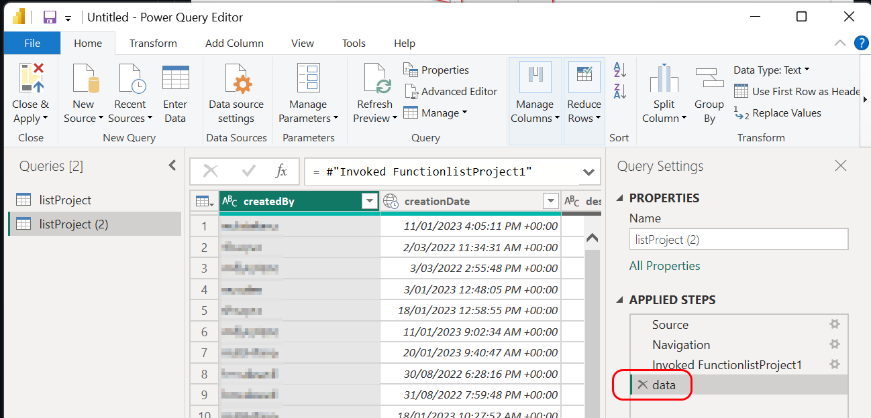Open the New Source icon
This screenshot has width=871, height=418.
click(x=85, y=78)
